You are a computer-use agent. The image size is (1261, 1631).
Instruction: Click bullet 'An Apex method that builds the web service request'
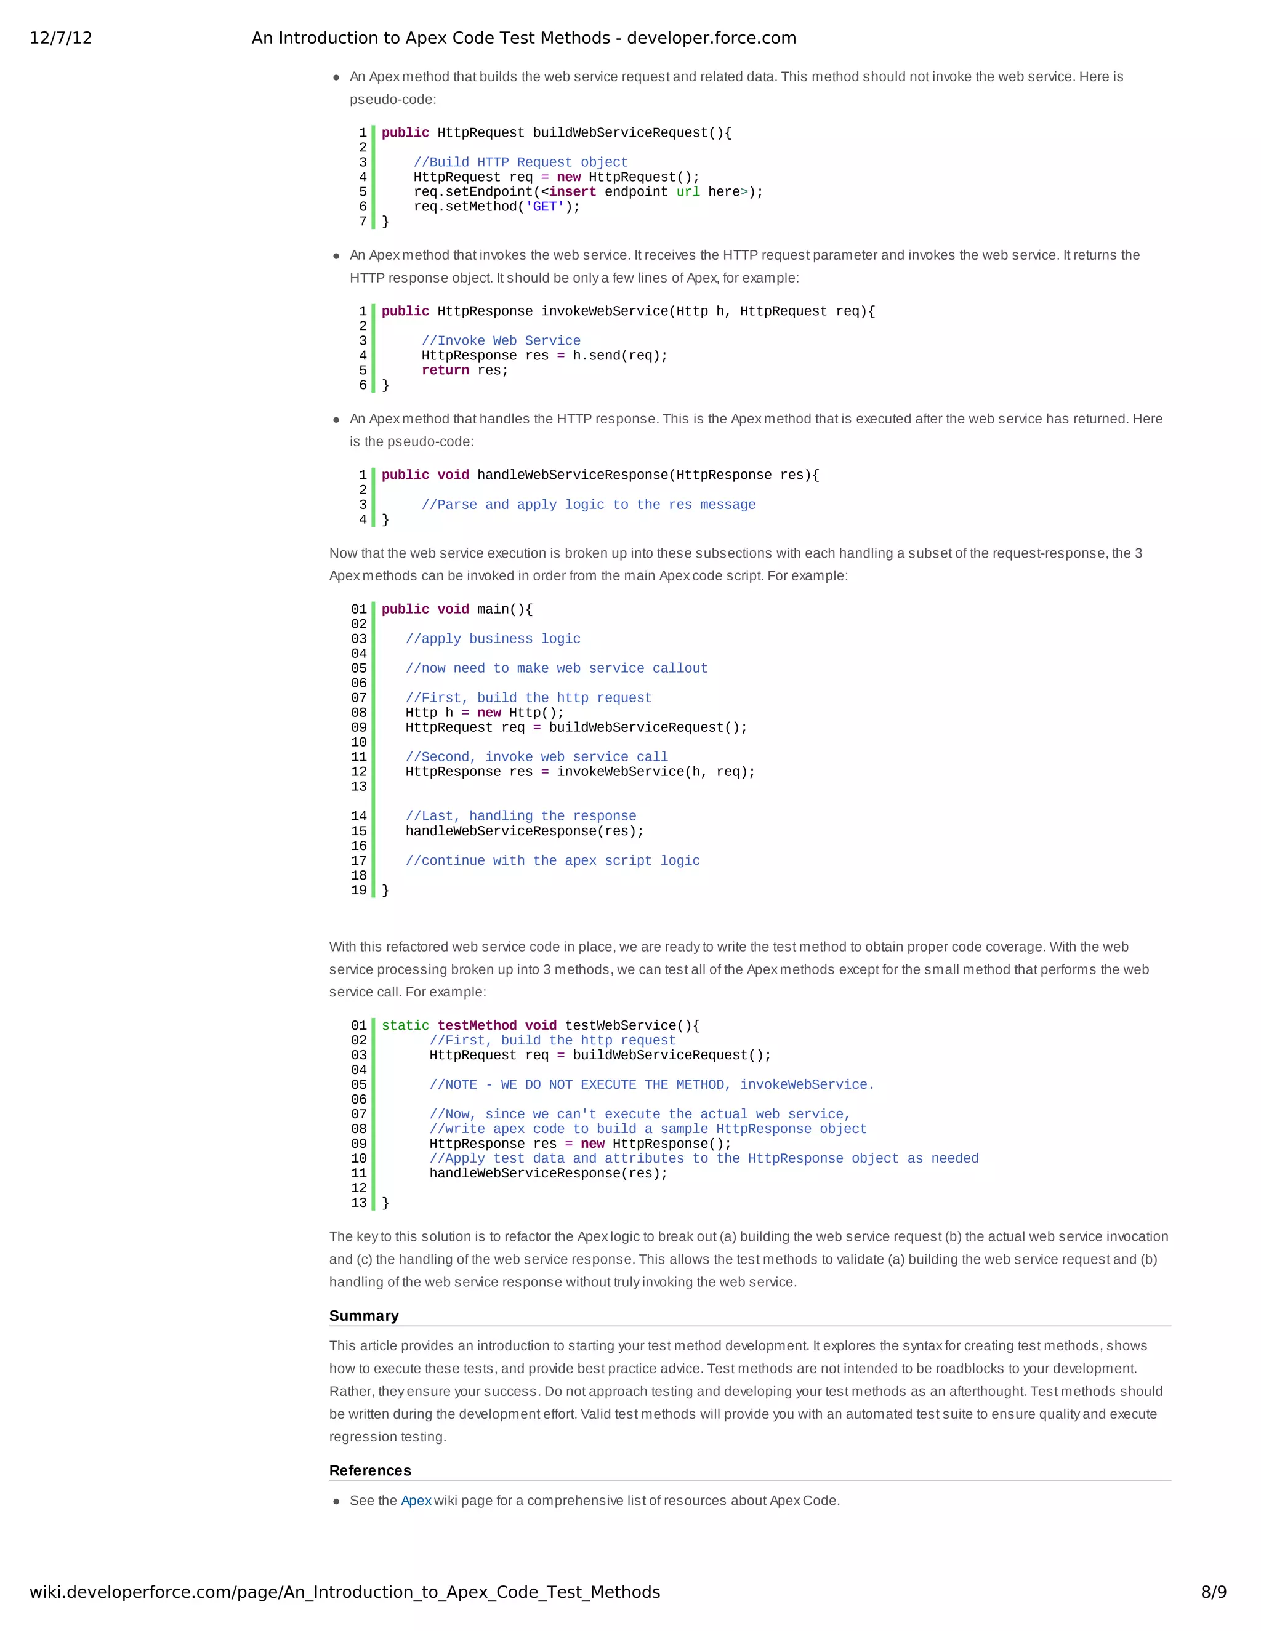(736, 88)
